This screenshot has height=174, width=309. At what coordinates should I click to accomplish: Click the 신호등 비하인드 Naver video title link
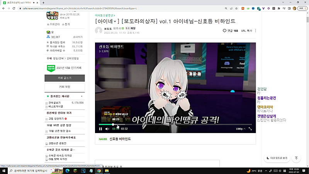(x=120, y=139)
